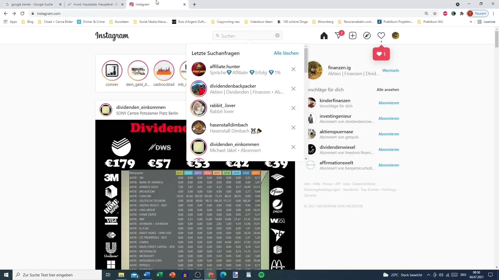Open Chrome three-dot menu
This screenshot has width=499, height=280.
pyautogui.click(x=493, y=13)
